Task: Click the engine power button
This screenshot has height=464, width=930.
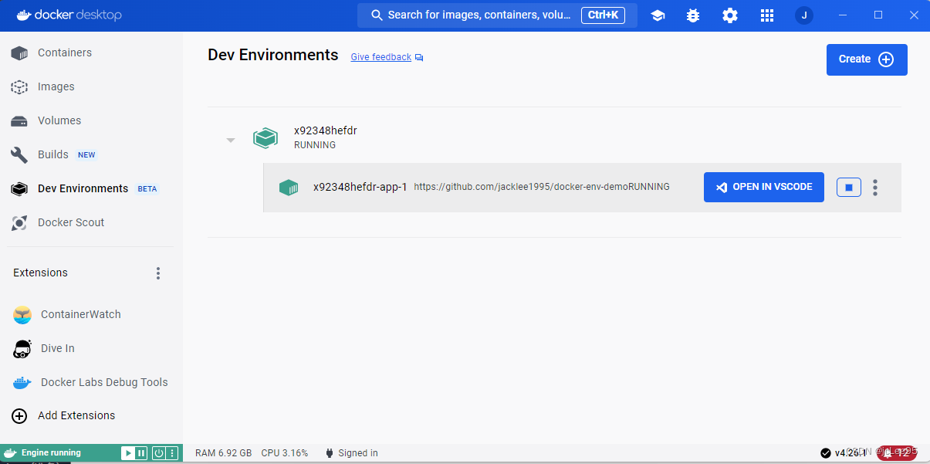Action: 158,453
